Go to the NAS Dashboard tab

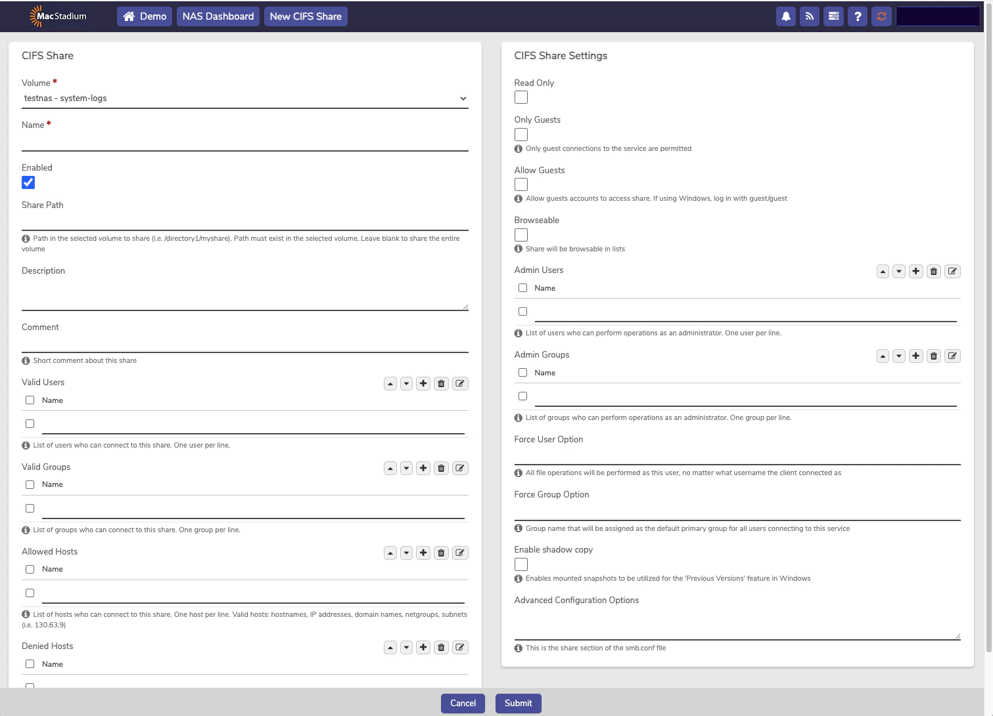coord(218,16)
